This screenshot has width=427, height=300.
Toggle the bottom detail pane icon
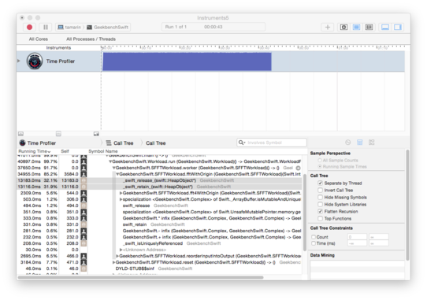pos(385,27)
